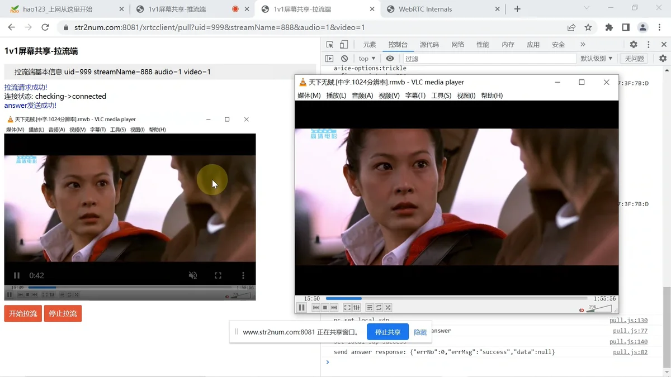Open the 帮助(H) menu in large VLC window

(492, 96)
